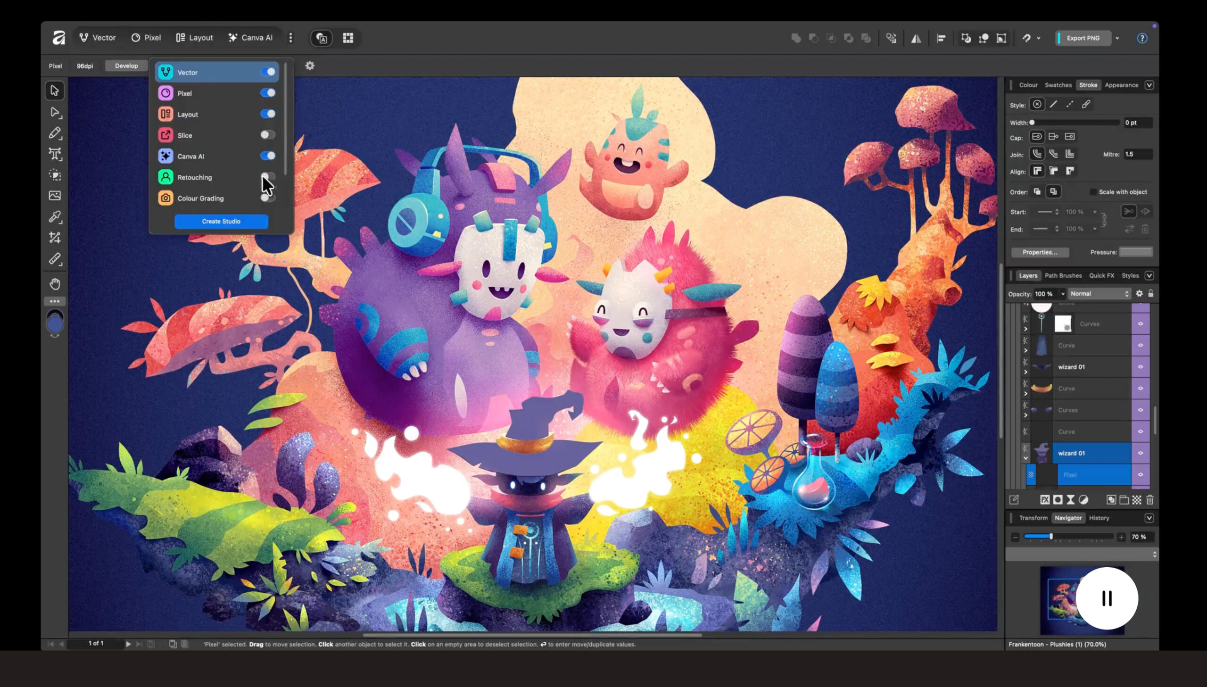
Task: Switch to the Path Brushes tab
Action: click(x=1064, y=275)
